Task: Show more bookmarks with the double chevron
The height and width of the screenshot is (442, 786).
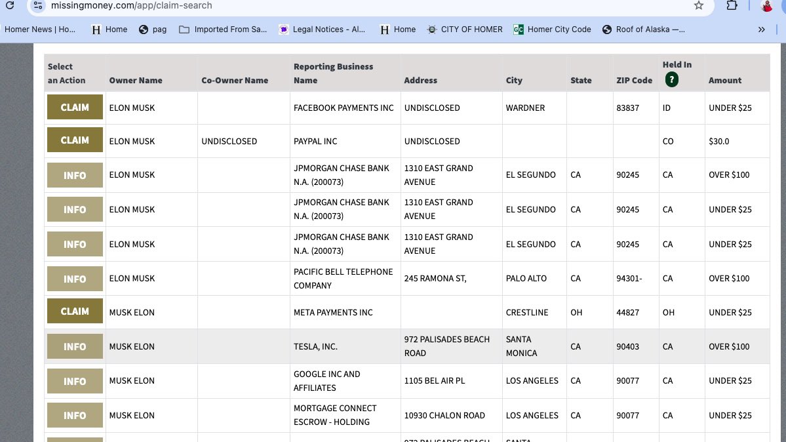Action: 762,30
